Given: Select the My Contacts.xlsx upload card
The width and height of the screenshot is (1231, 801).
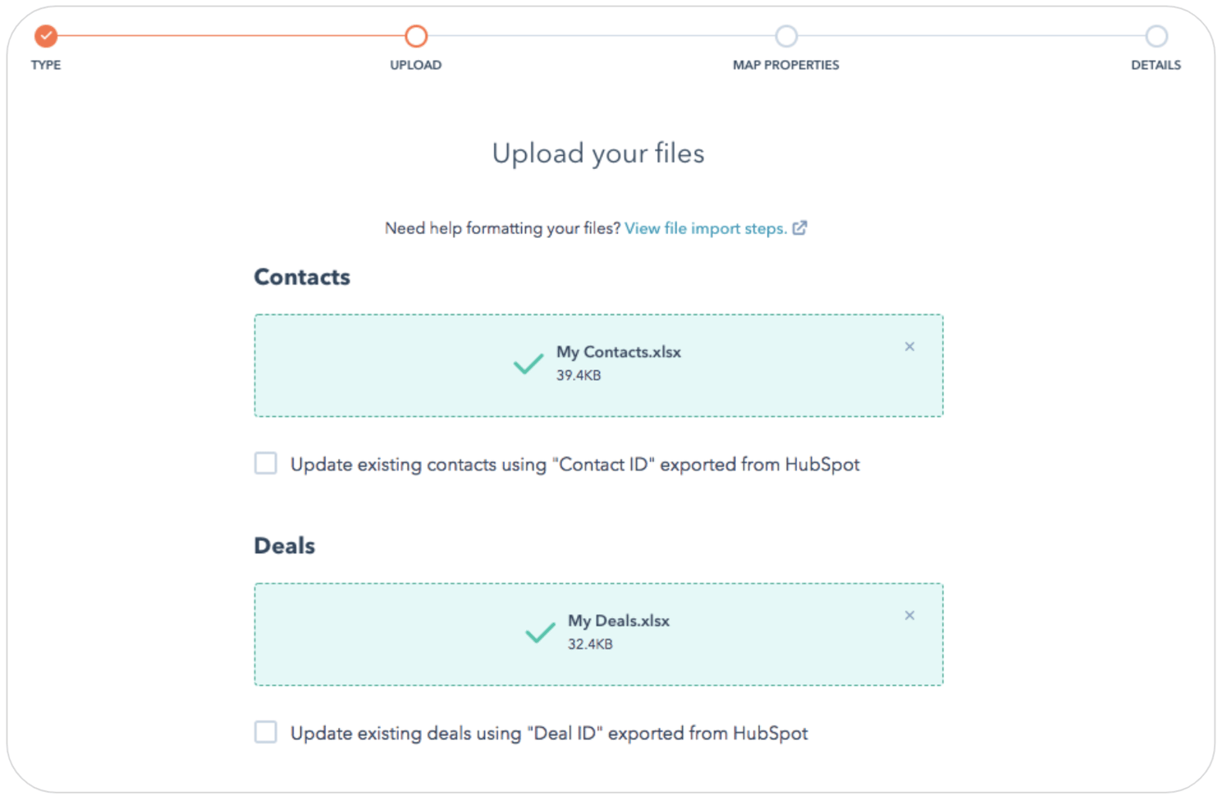Looking at the screenshot, I should 598,365.
